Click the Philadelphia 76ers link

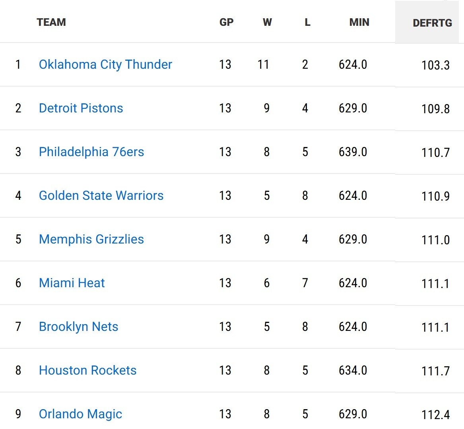point(91,152)
